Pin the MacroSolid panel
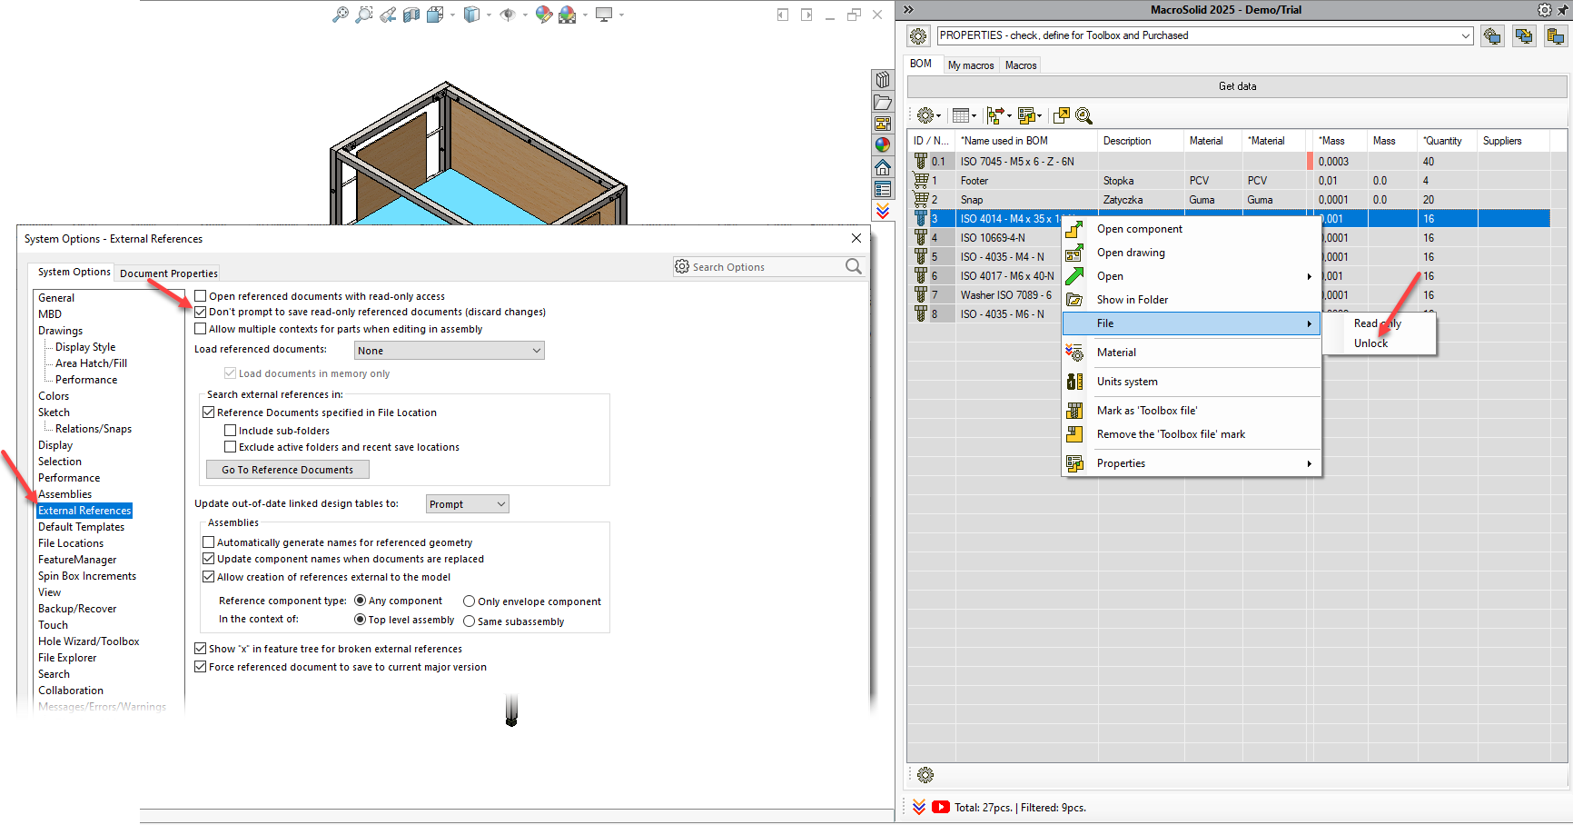Viewport: 1573px width, 825px height. 1563,10
